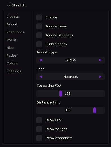The height and width of the screenshot is (147, 111).
Task: Cycle Bone selection with left arrow
Action: tap(41, 77)
